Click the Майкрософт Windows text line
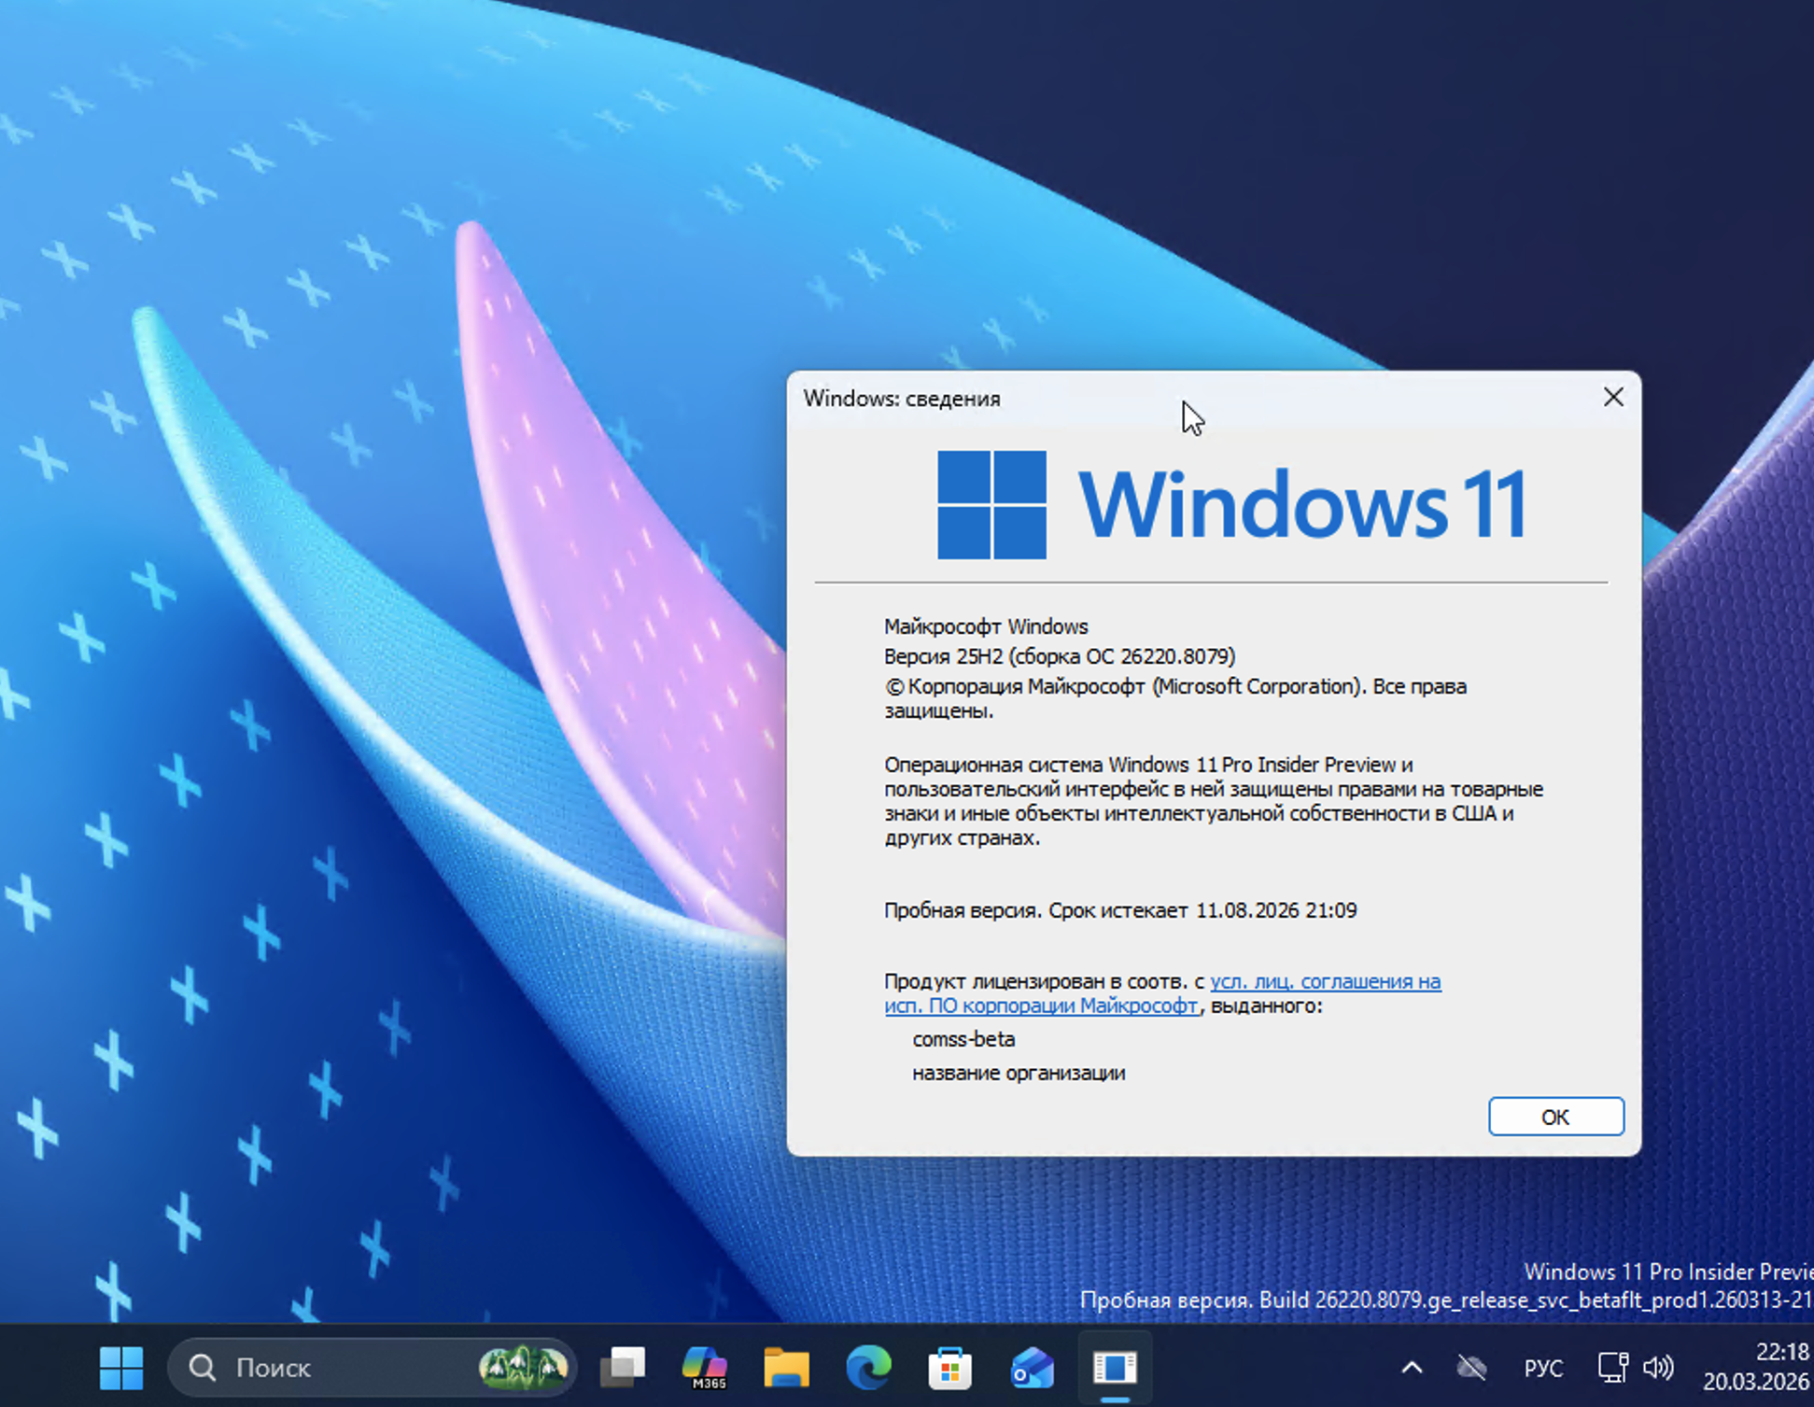The width and height of the screenshot is (1814, 1407). (986, 626)
